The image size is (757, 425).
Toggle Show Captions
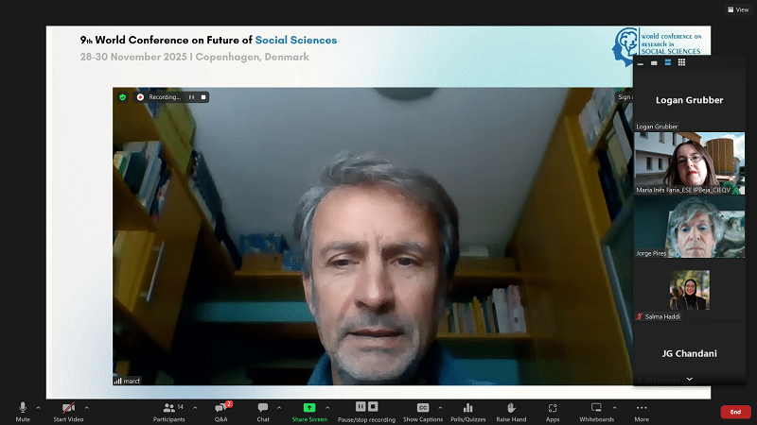click(423, 411)
